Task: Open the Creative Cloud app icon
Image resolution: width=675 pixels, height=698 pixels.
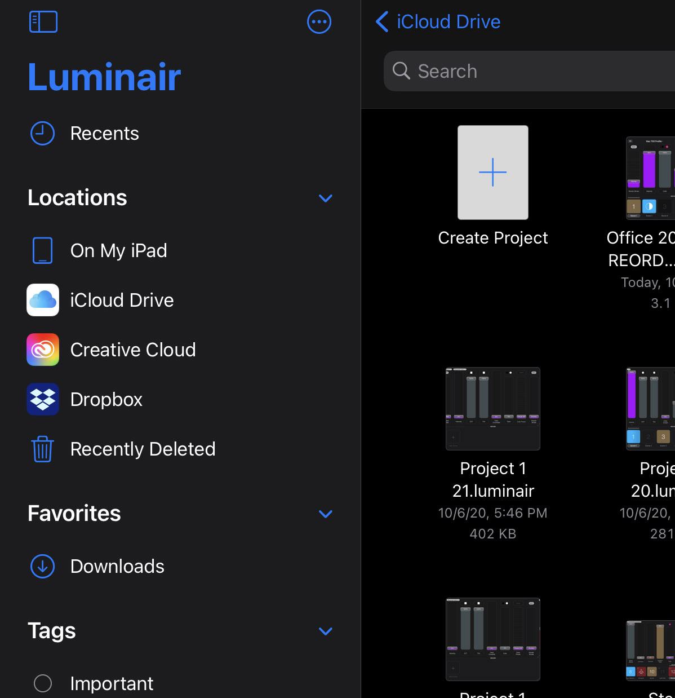Action: (43, 350)
